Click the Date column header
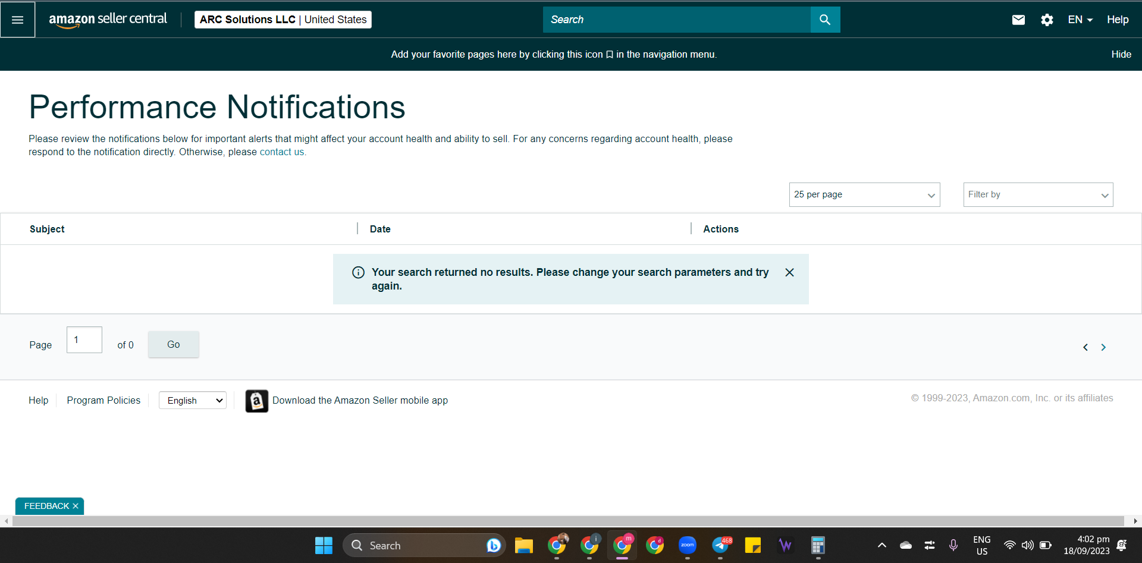This screenshot has width=1142, height=563. pyautogui.click(x=380, y=229)
